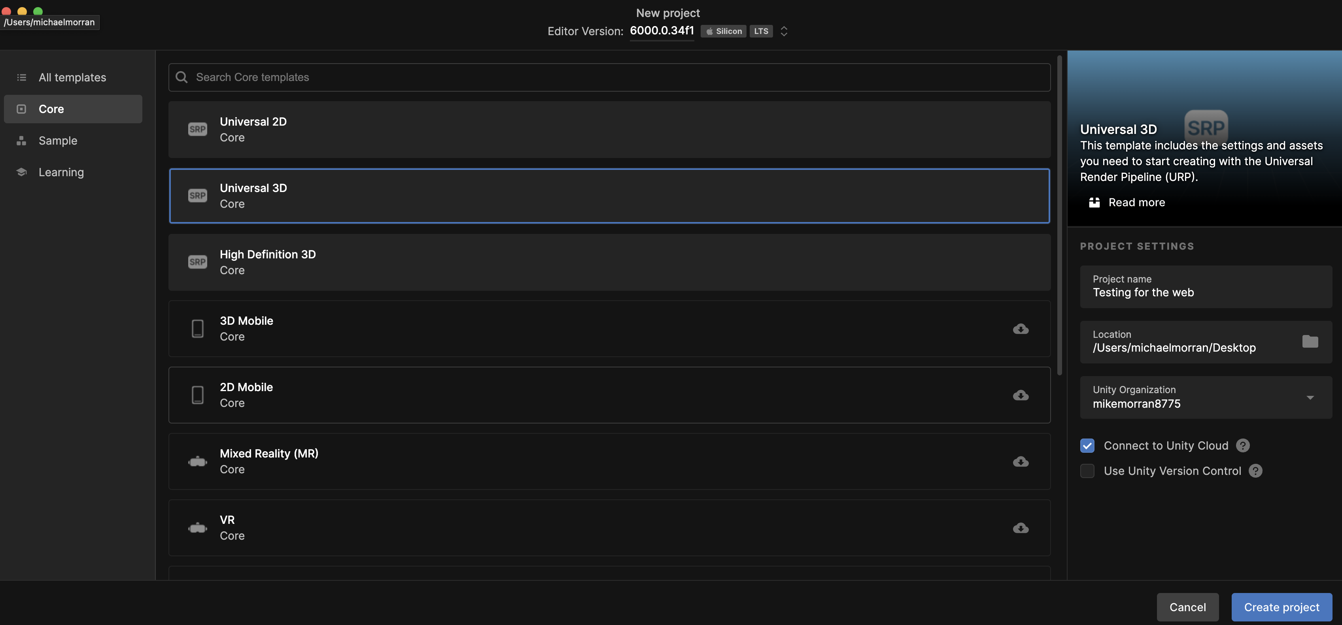Select the Sample category
Viewport: 1342px width, 625px height.
[x=73, y=141]
